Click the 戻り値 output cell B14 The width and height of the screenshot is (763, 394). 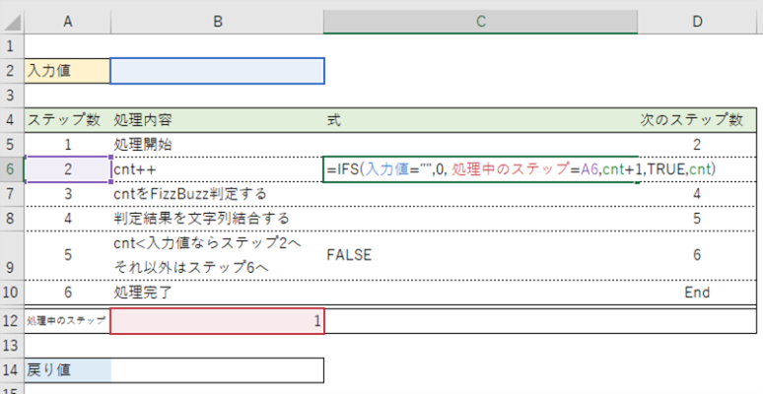(x=217, y=370)
